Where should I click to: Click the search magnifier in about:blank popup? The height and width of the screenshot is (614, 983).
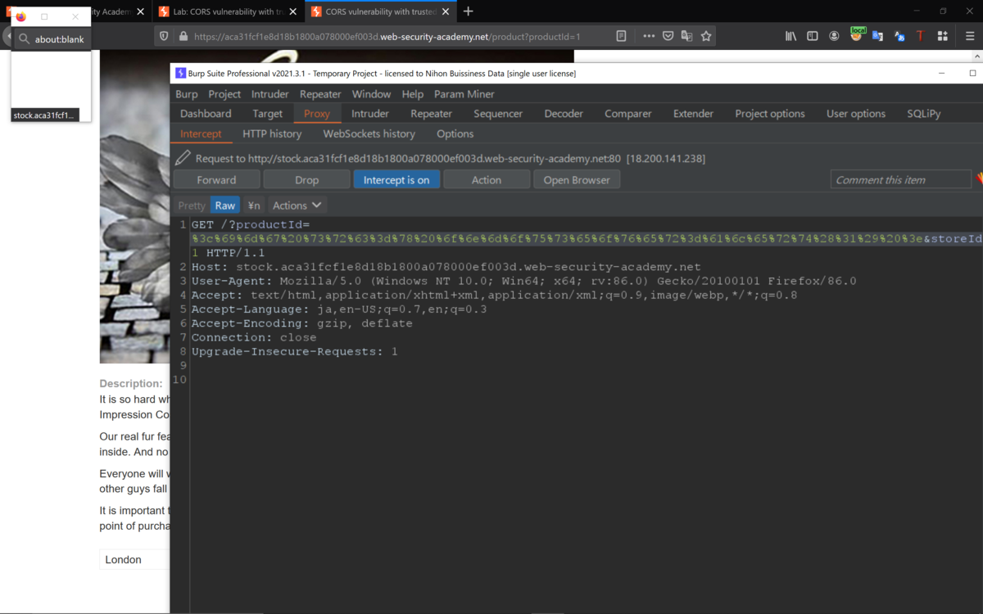(x=25, y=38)
